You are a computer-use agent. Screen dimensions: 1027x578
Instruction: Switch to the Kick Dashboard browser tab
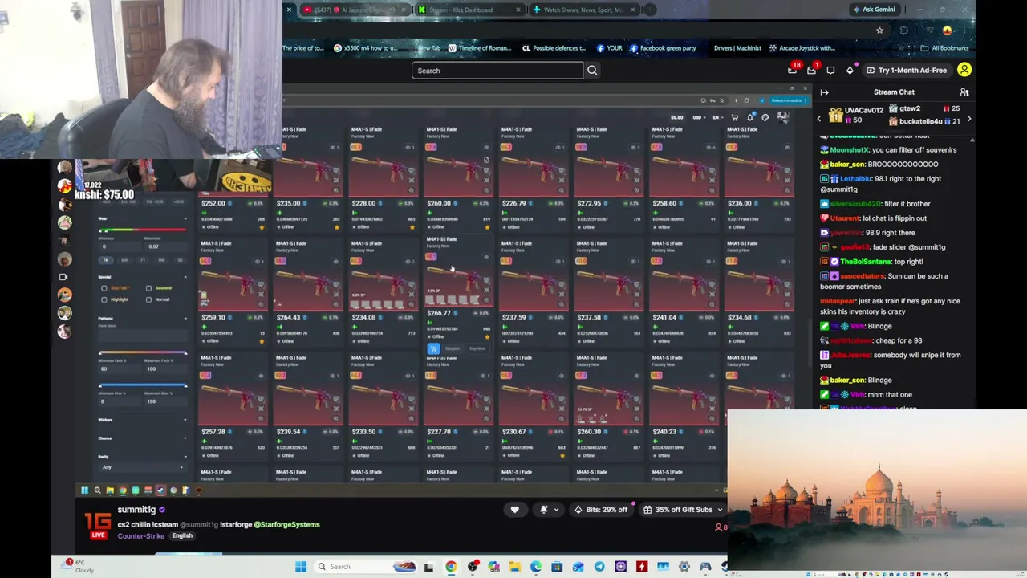pyautogui.click(x=469, y=10)
